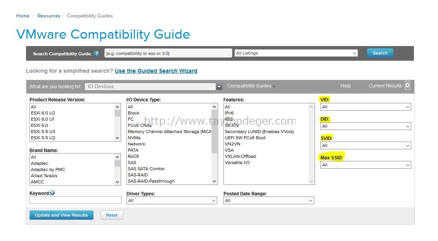
Task: Select Memory Channel Attached Storage device type
Action: click(x=169, y=132)
